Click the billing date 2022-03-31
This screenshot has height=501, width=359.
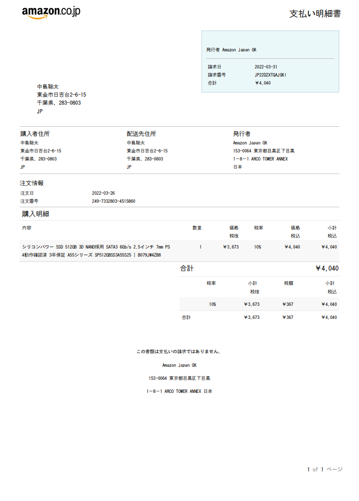266,67
